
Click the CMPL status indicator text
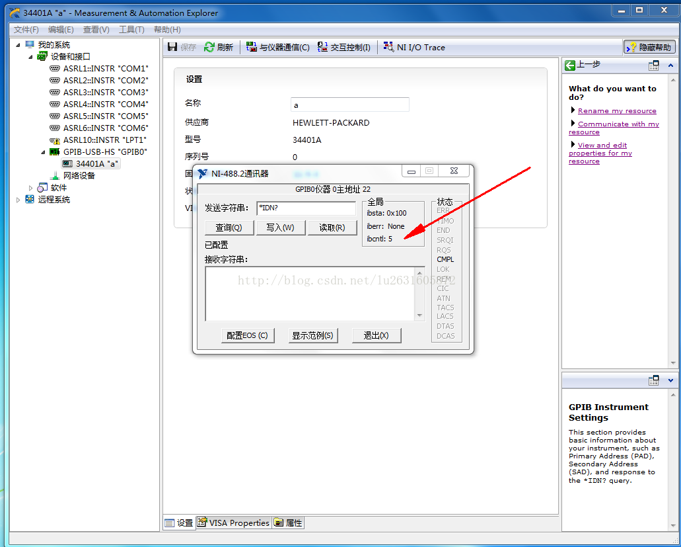click(445, 259)
